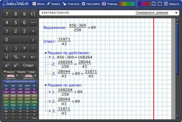This screenshot has height=122, width=182.
Task: Increase sheet size with plus
Action: (17, 76)
